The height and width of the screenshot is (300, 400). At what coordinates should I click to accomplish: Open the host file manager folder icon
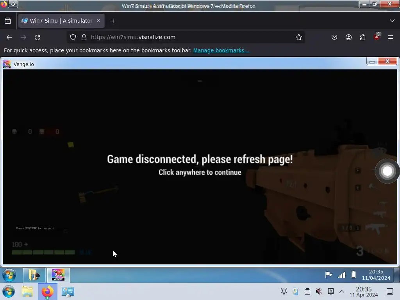27,291
